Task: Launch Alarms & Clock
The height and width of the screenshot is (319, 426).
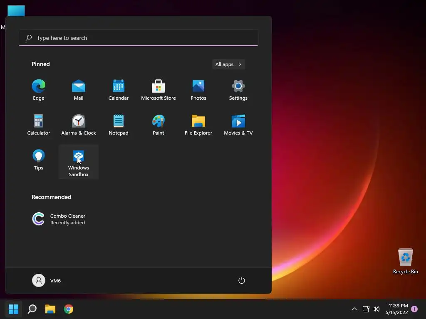Action: (79, 125)
